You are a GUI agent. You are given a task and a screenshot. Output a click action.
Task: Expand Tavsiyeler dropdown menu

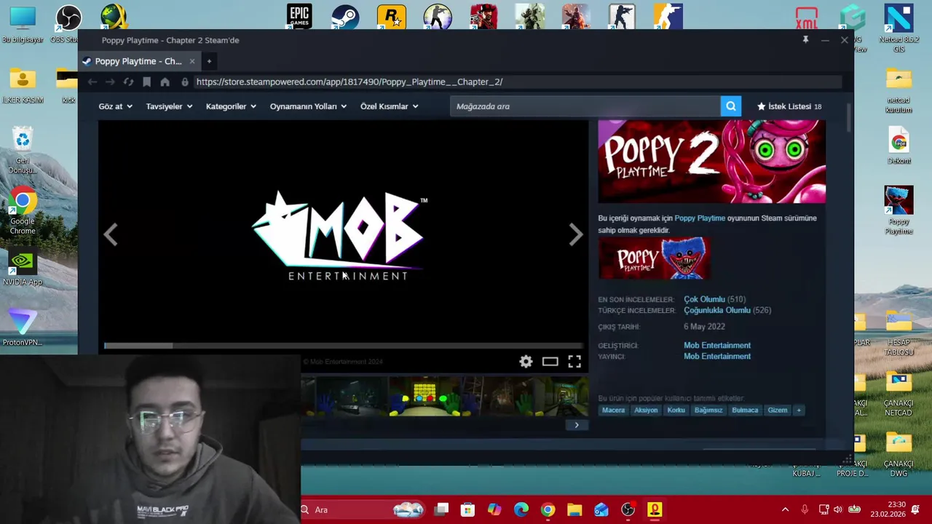click(x=169, y=106)
